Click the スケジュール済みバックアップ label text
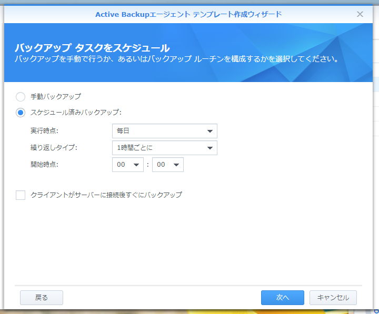Screen dimensions: 379x314 coord(76,113)
